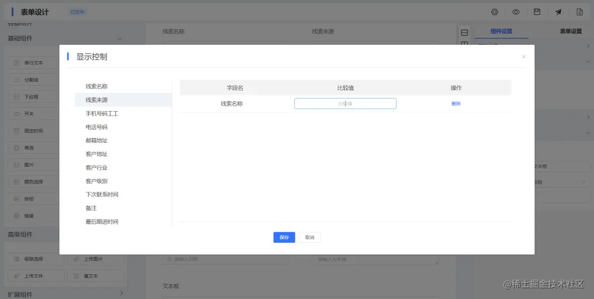Select 邮箱地址 in the field list

tap(123, 141)
